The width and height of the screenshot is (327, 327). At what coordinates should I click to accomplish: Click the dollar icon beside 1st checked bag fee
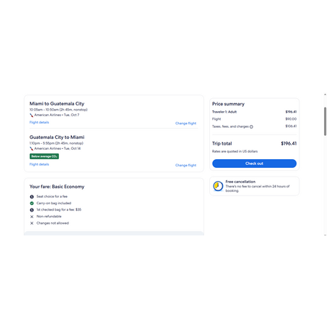(x=32, y=210)
